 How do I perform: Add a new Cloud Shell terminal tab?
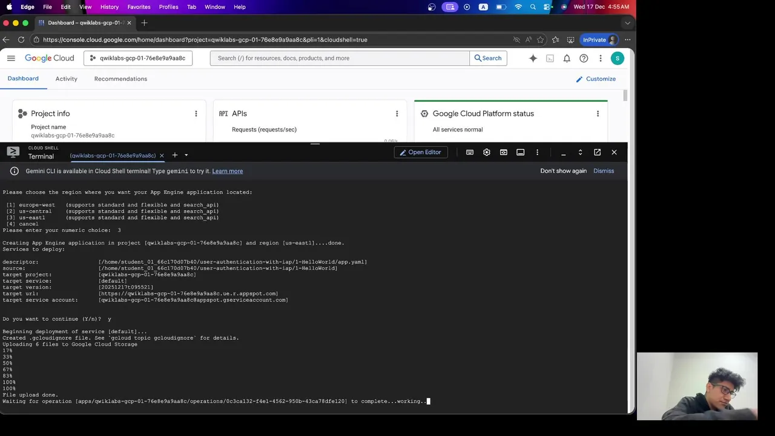[x=174, y=155]
